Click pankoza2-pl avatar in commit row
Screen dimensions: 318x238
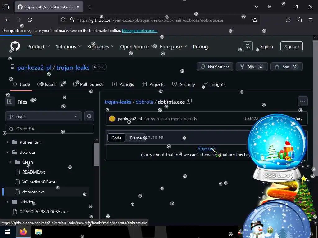click(x=112, y=119)
